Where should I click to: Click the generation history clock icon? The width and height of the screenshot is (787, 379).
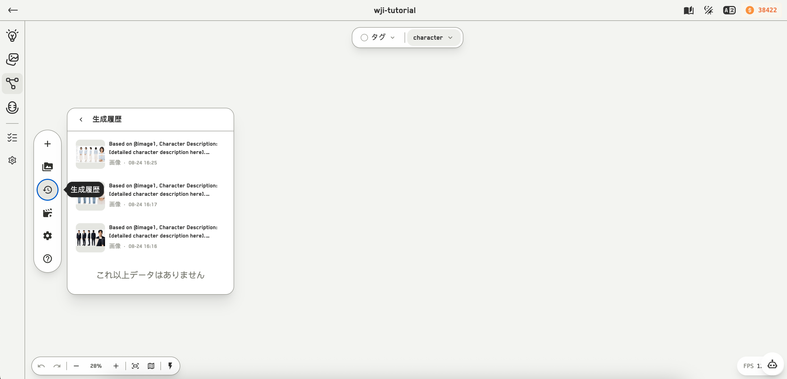coord(47,190)
